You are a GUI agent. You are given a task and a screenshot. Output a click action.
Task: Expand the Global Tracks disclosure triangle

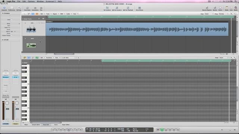23,19
